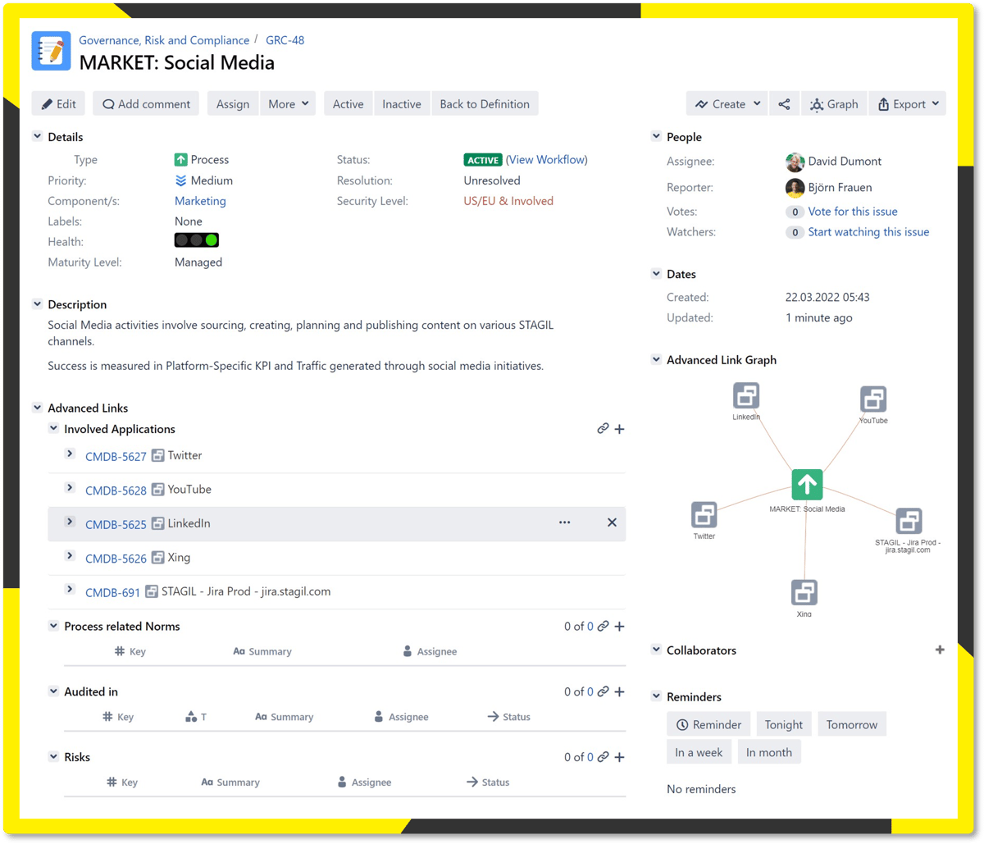
Task: Click the Health traffic light indicator
Action: click(x=197, y=241)
